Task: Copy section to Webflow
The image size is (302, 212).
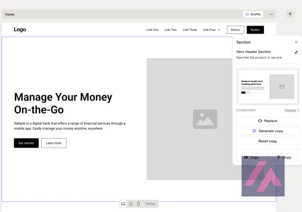Action: [x=251, y=158]
